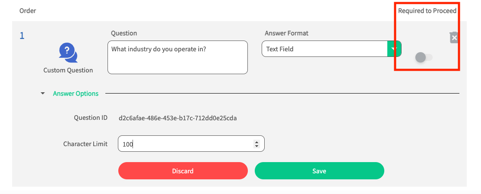Click the Required to Proceed column header
This screenshot has height=194, width=481.
(427, 11)
